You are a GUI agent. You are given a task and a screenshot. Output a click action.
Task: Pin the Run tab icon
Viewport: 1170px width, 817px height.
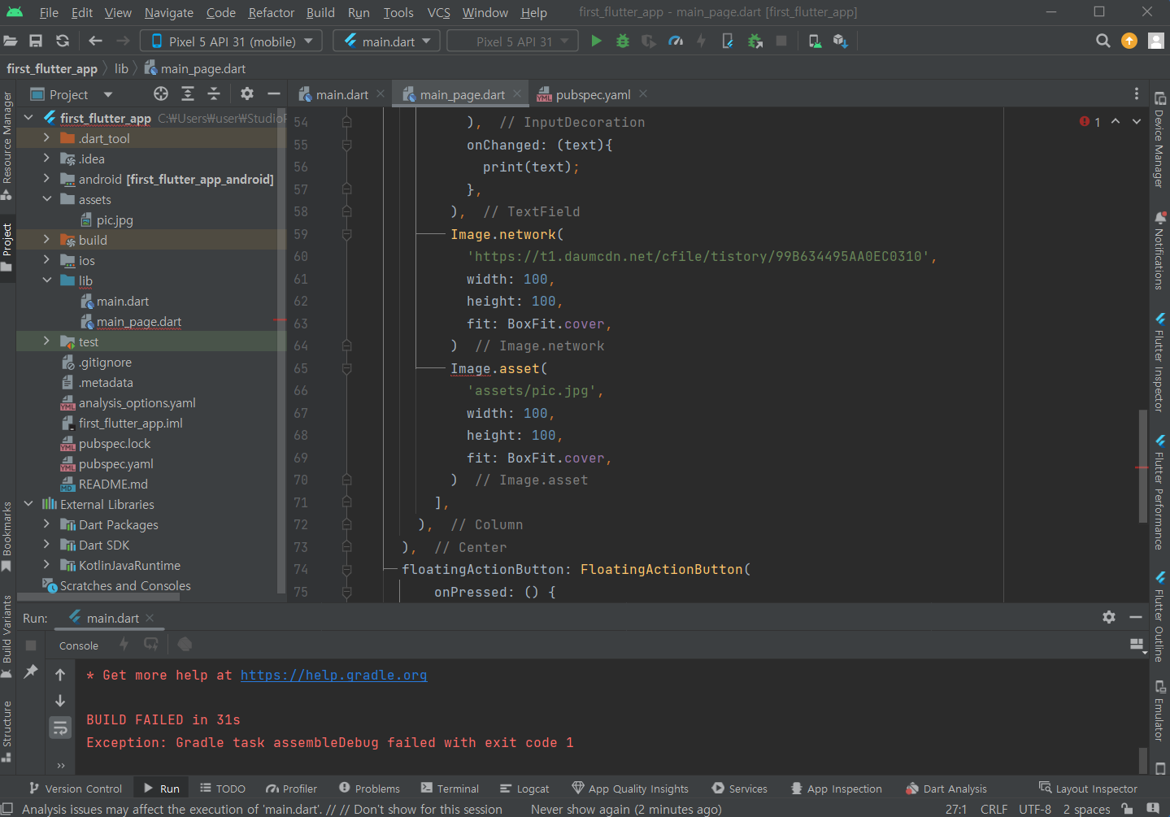click(31, 671)
